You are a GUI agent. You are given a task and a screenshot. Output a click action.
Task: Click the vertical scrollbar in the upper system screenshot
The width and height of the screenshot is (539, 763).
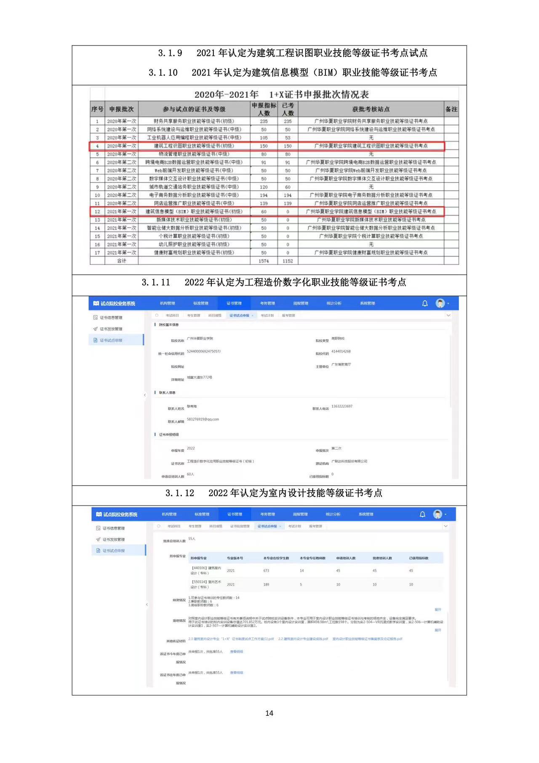[451, 371]
